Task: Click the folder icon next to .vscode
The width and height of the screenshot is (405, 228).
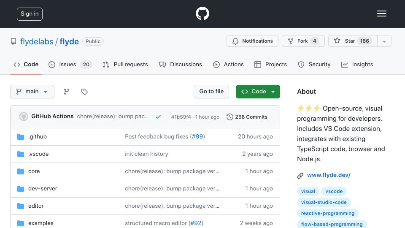Action: 21,154
